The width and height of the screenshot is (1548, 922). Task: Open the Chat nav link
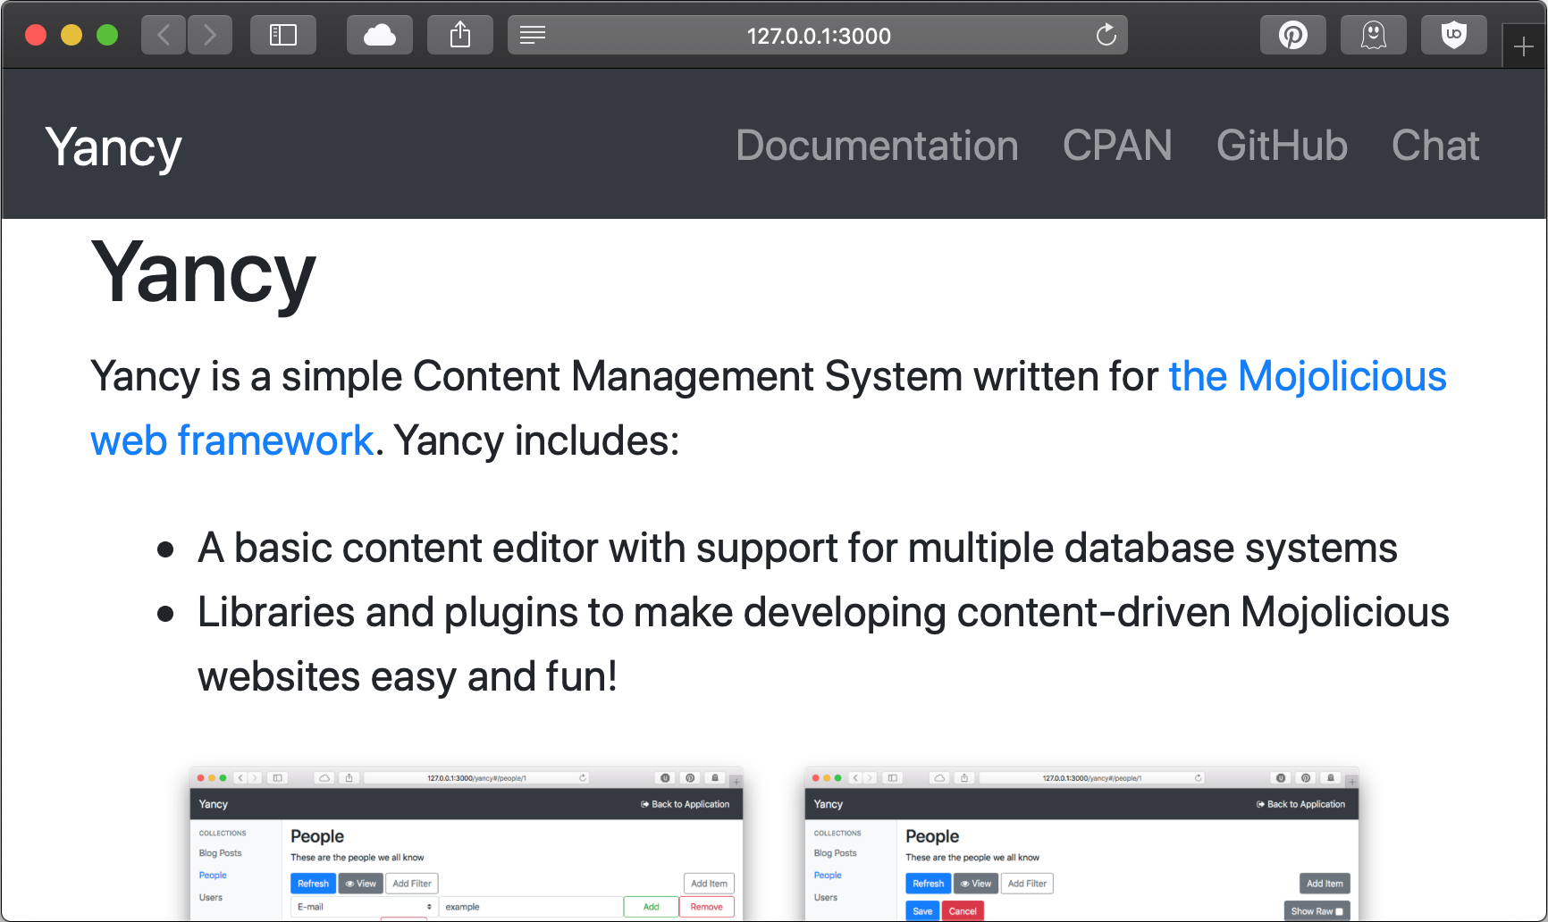point(1435,146)
